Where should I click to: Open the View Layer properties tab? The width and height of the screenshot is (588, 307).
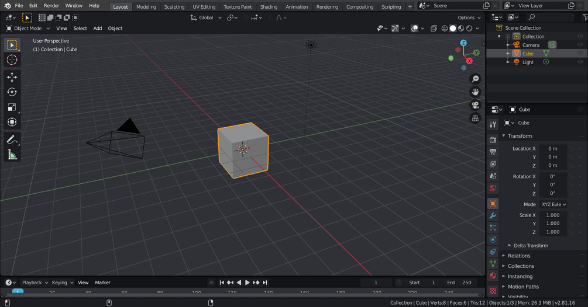point(493,164)
